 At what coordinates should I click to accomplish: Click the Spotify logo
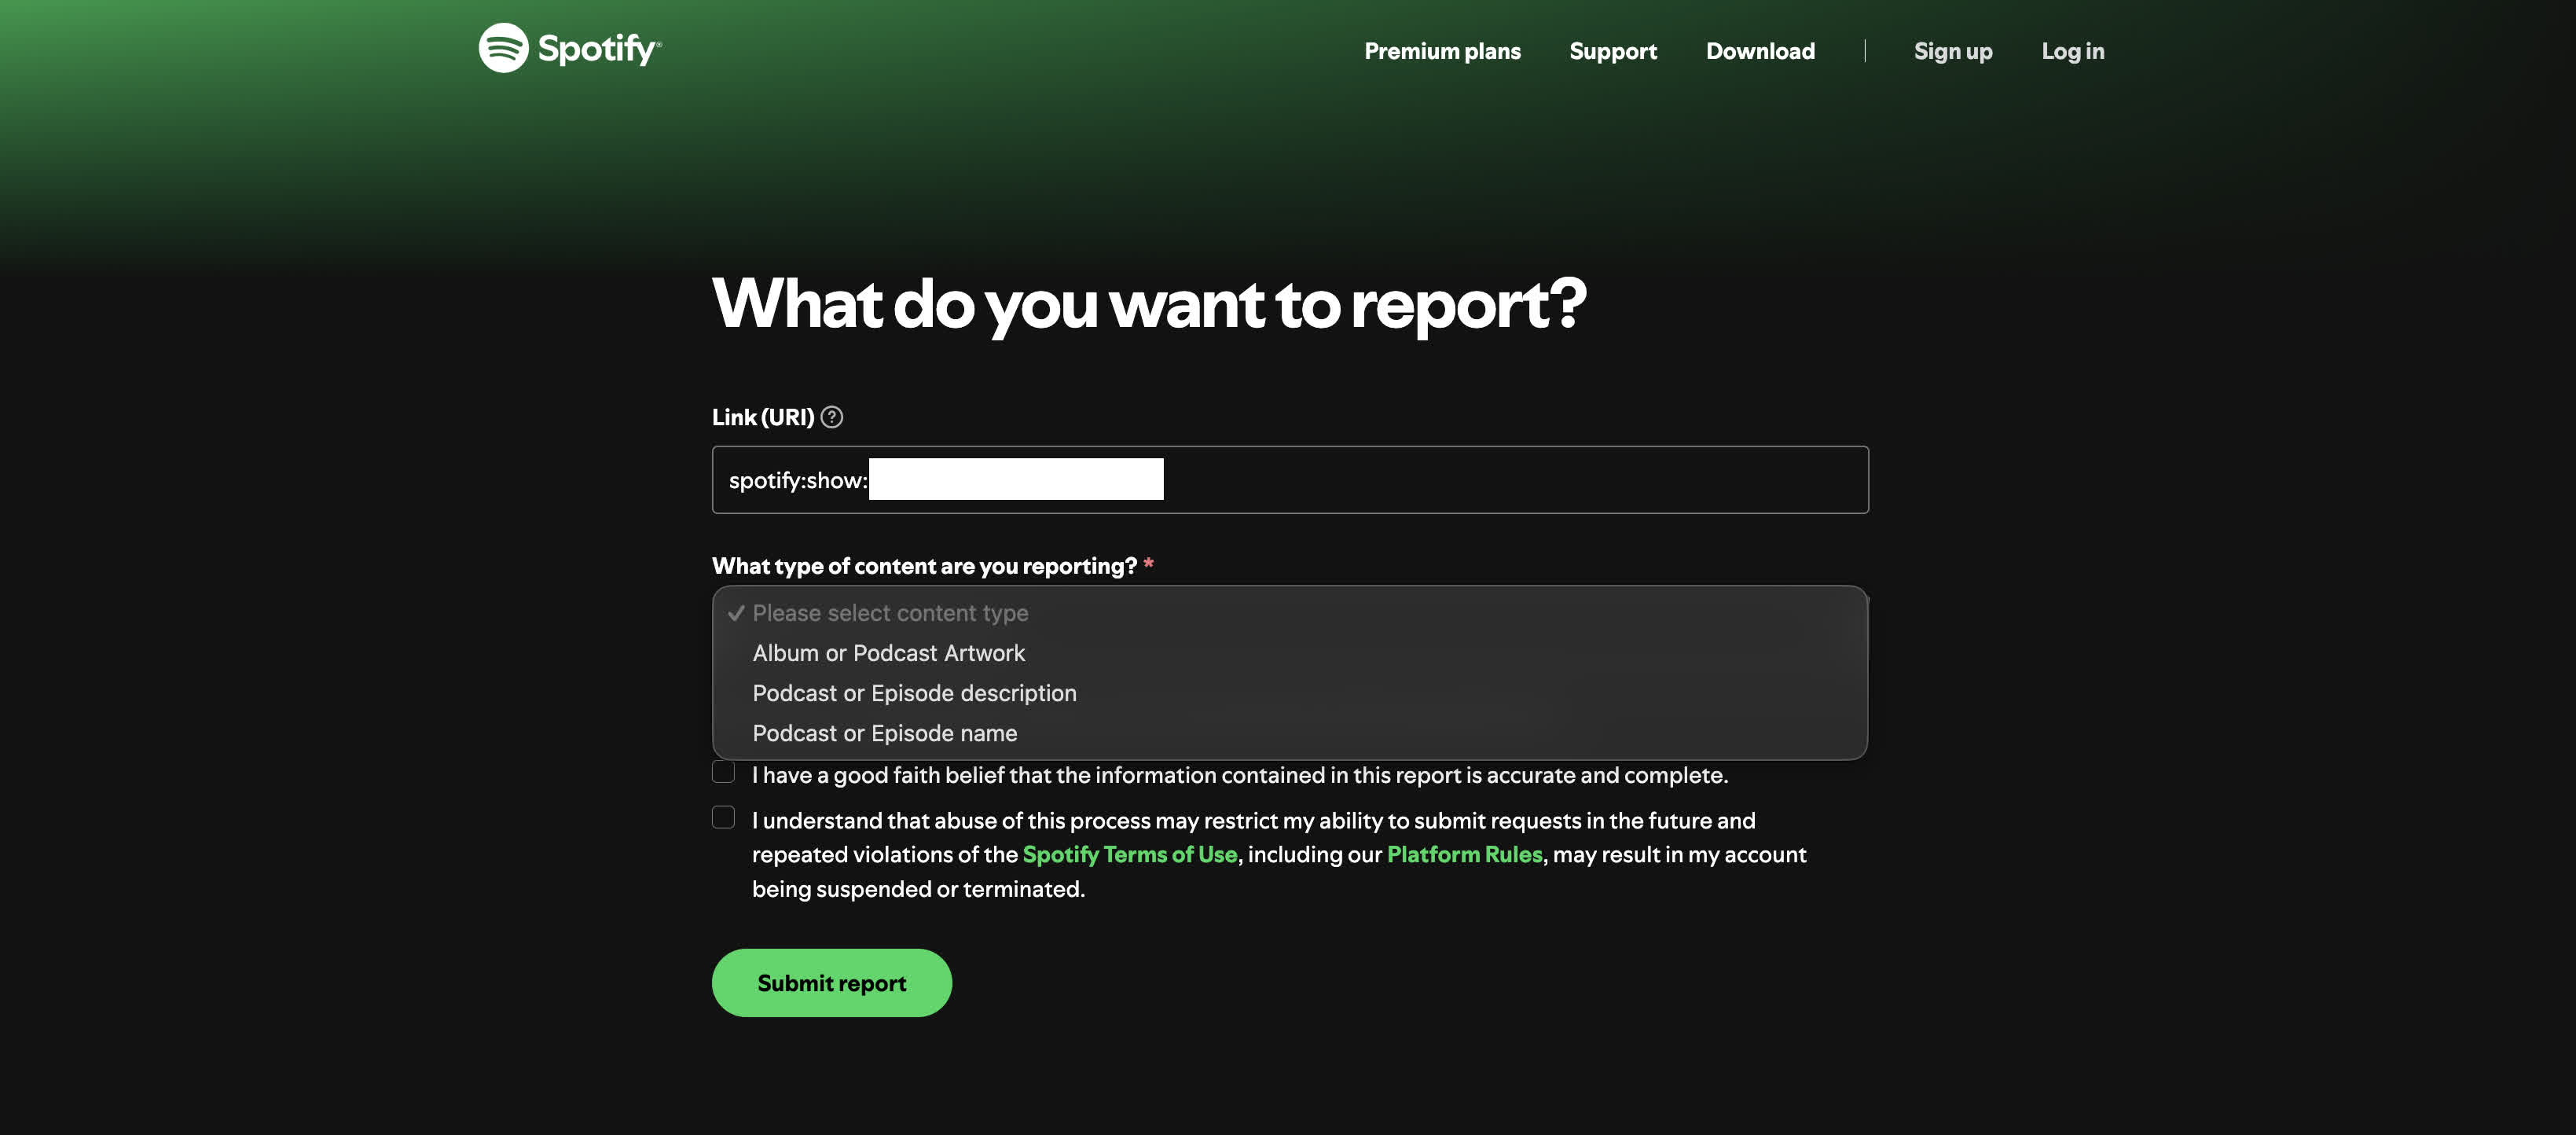[568, 49]
